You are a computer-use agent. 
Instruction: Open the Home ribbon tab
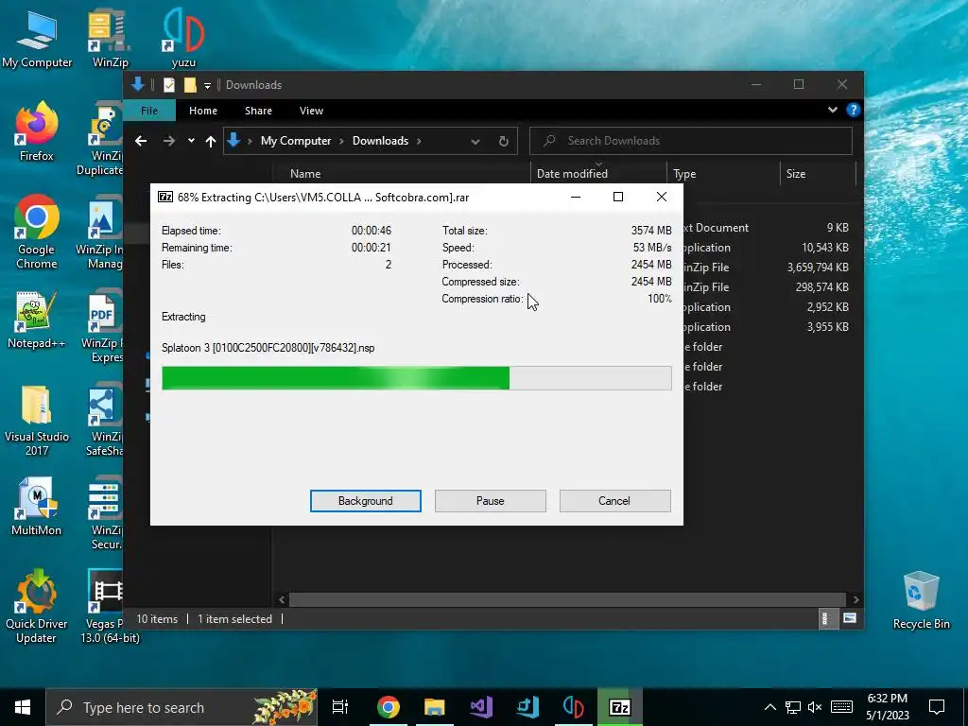coord(203,111)
